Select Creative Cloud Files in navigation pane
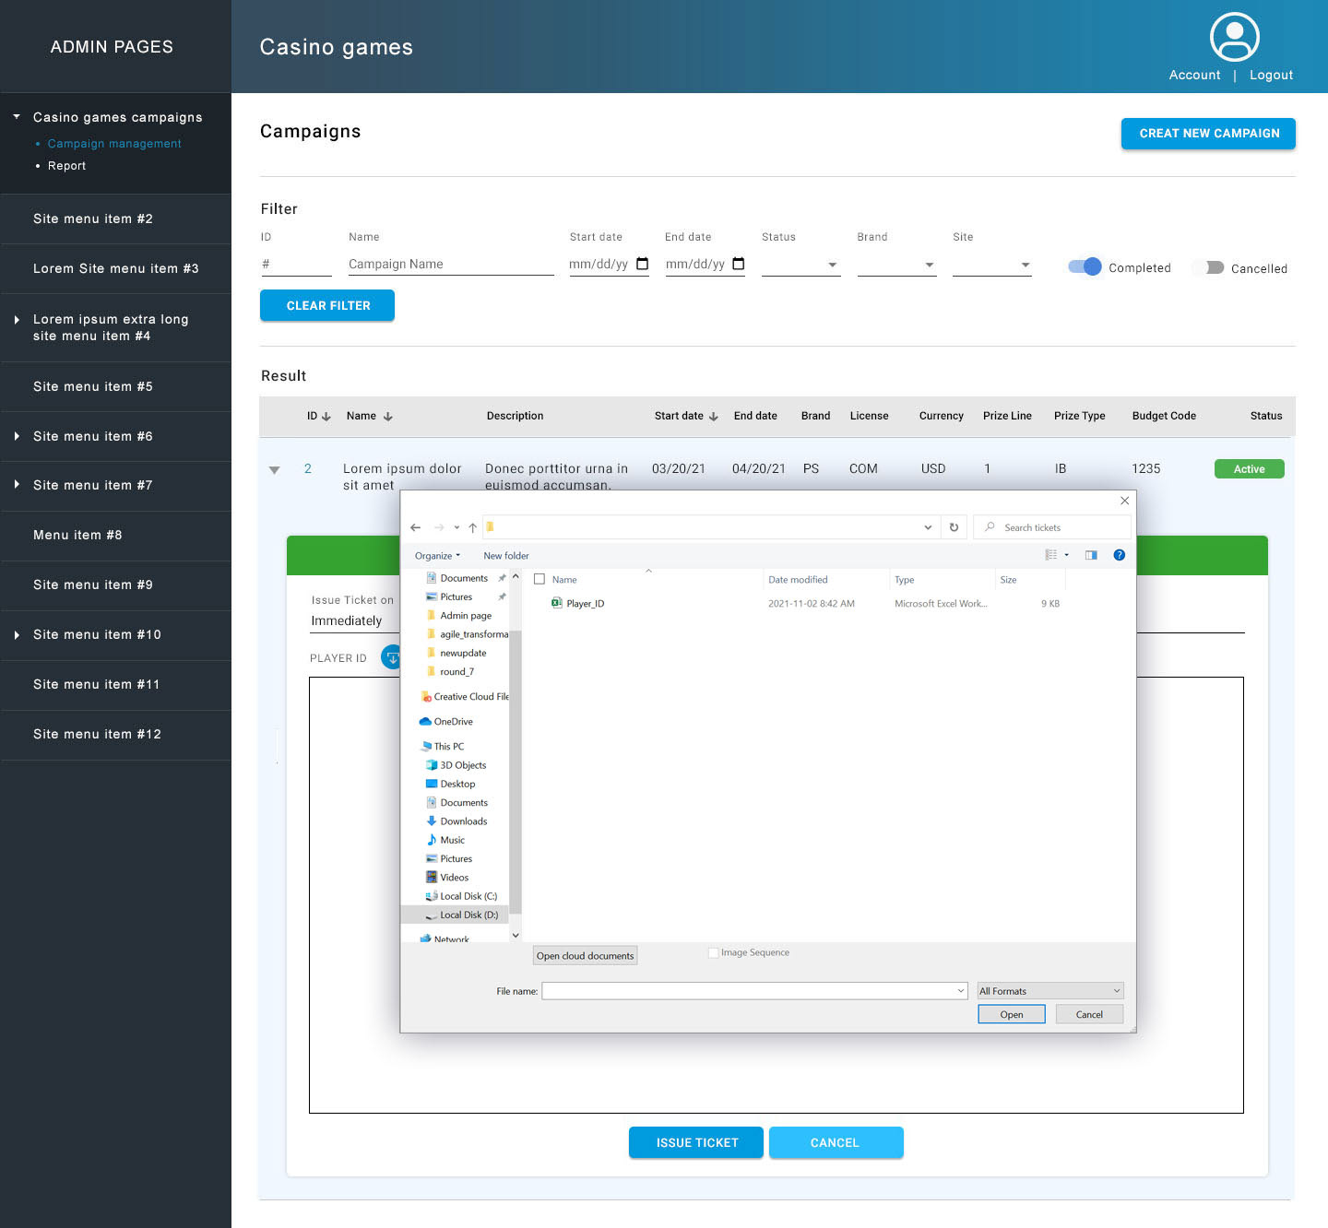The width and height of the screenshot is (1328, 1228). pyautogui.click(x=464, y=696)
